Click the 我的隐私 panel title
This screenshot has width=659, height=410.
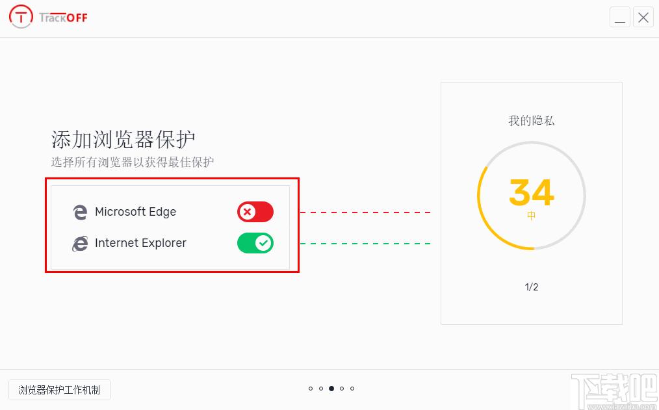click(532, 120)
